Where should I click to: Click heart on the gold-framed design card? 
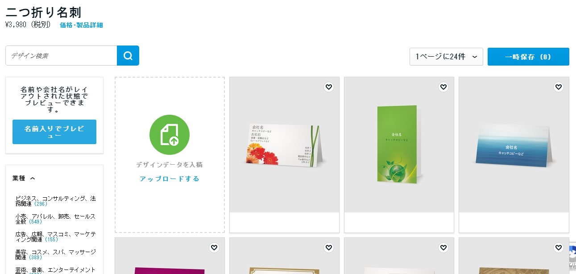click(329, 248)
